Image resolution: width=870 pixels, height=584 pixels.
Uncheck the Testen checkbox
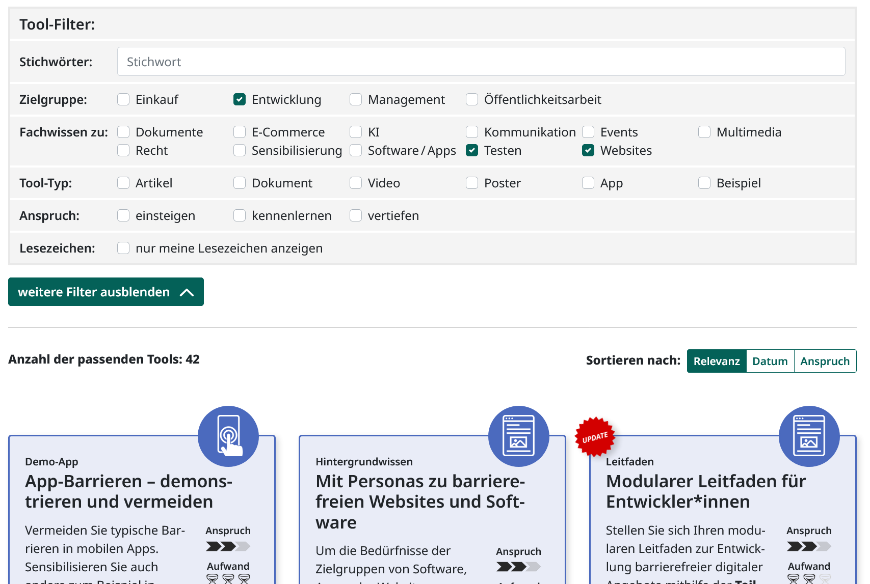pos(472,150)
